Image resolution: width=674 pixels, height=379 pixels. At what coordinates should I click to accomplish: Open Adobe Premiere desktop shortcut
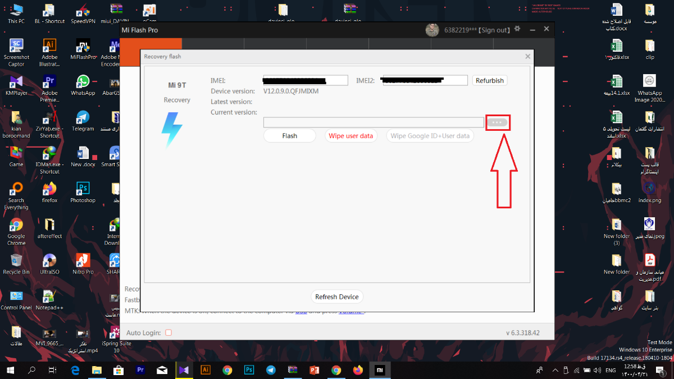pyautogui.click(x=49, y=89)
